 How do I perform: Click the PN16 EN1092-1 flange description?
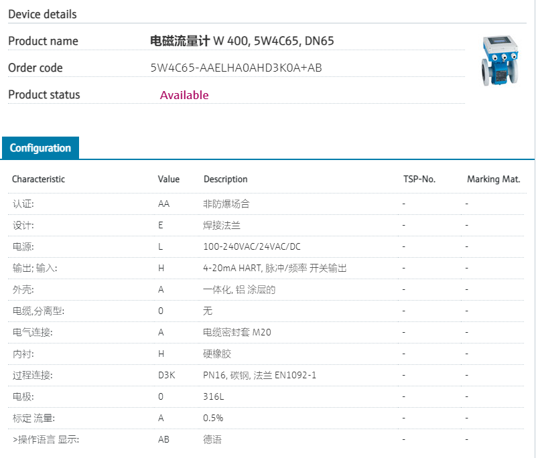tap(259, 375)
